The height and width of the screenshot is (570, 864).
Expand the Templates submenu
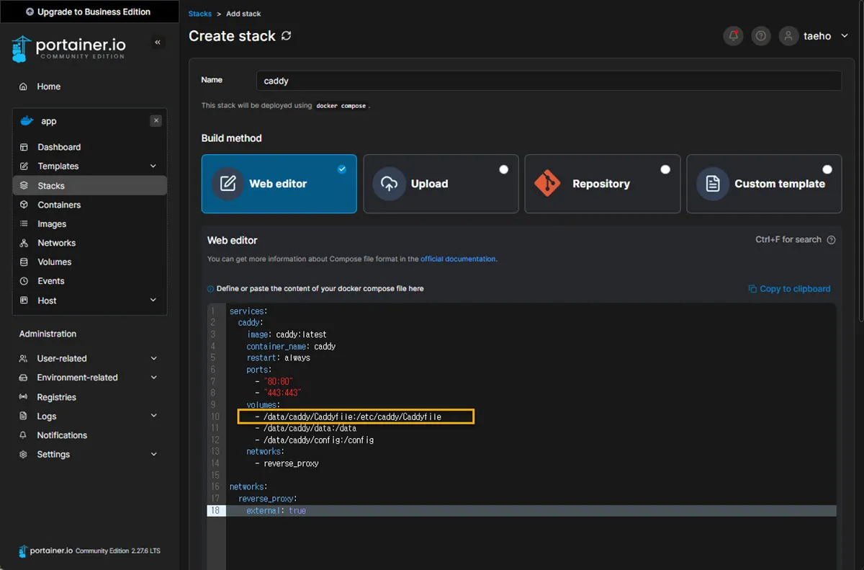[x=153, y=166]
